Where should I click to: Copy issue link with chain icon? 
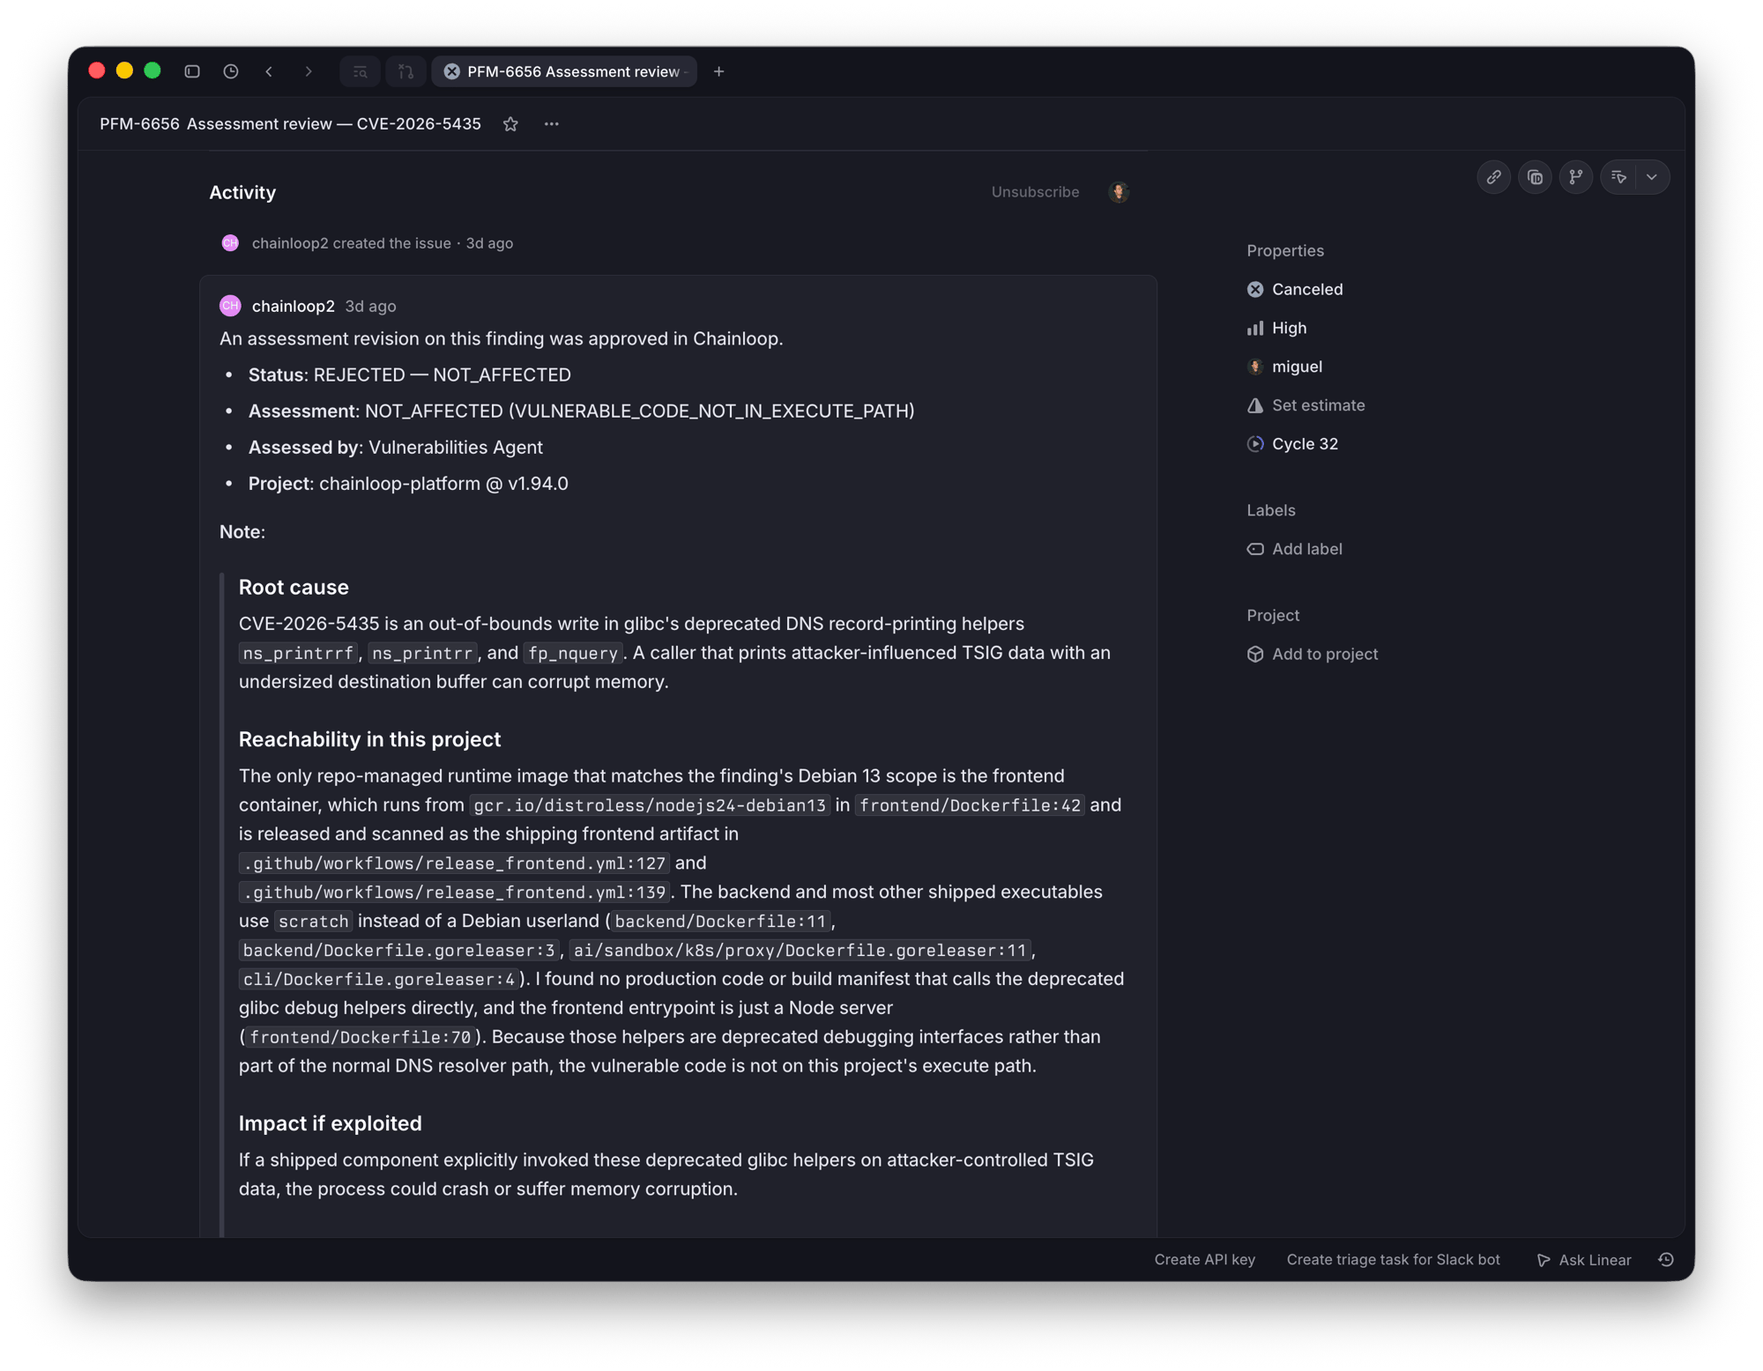click(1493, 177)
